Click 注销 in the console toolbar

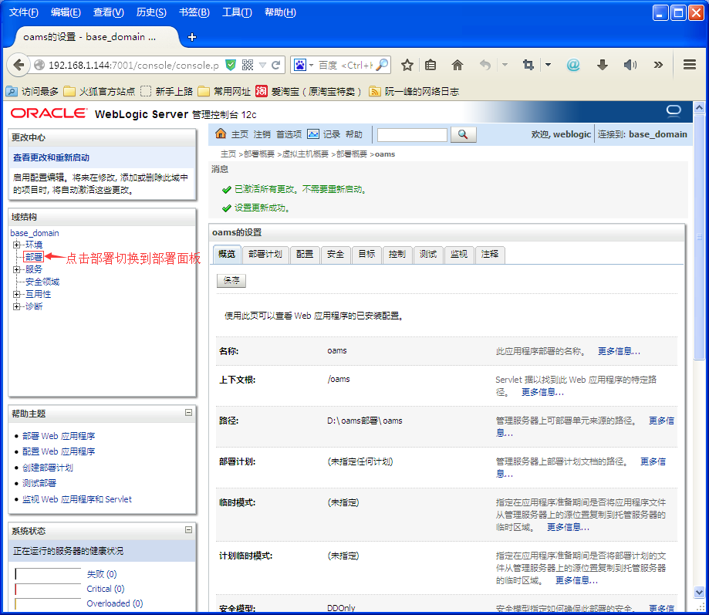coord(262,134)
